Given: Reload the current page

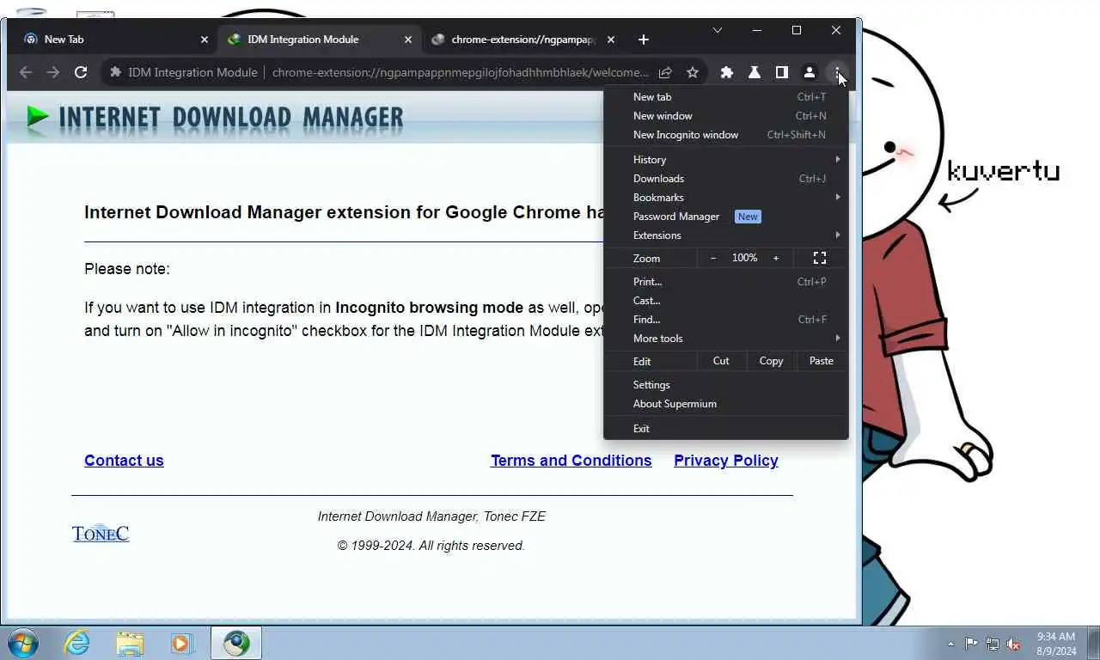Looking at the screenshot, I should (81, 72).
